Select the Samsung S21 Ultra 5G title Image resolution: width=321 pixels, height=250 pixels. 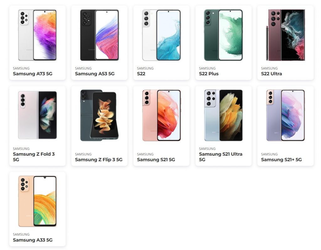[x=220, y=157]
